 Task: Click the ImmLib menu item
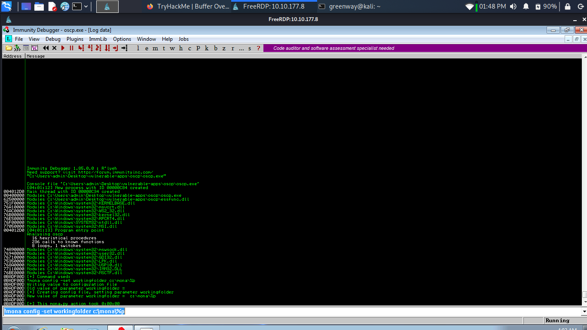pyautogui.click(x=98, y=39)
